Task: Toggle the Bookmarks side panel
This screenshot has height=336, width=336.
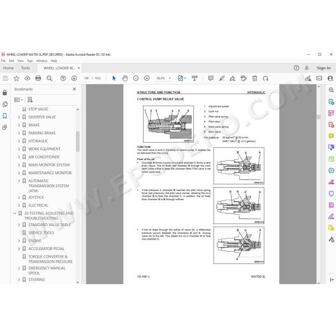Action: pyautogui.click(x=5, y=116)
